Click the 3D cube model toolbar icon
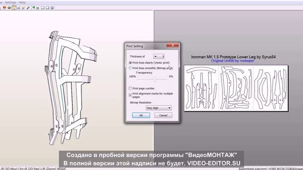 [9, 8]
